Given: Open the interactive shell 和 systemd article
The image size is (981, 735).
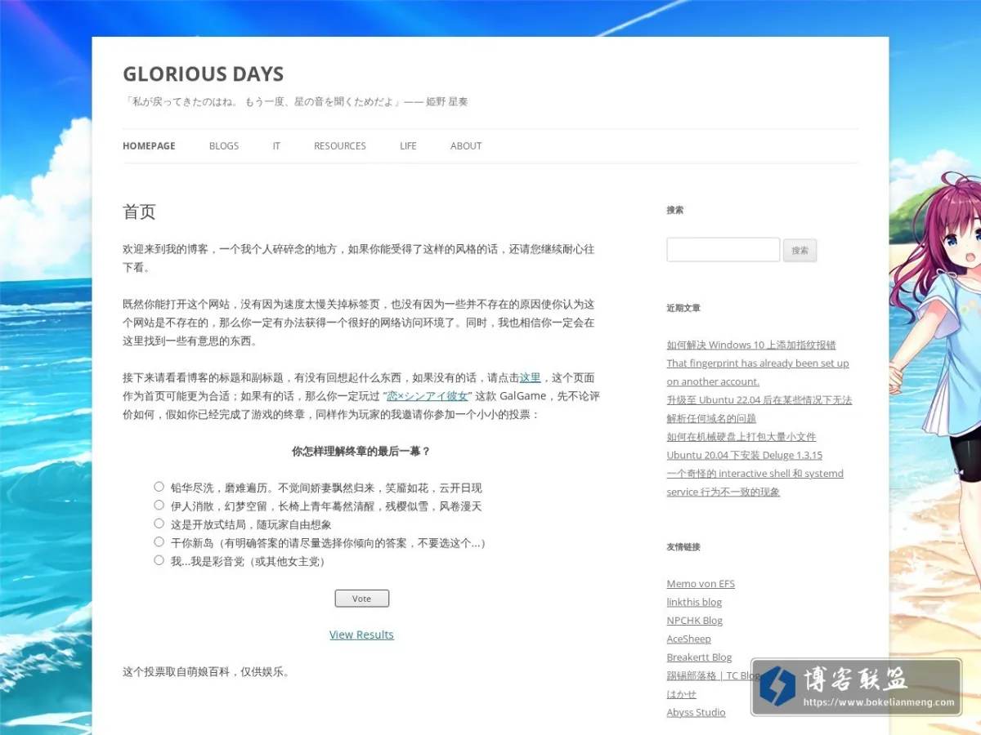Looking at the screenshot, I should coord(755,483).
